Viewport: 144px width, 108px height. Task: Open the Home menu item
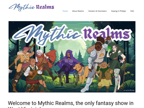(x=65, y=11)
